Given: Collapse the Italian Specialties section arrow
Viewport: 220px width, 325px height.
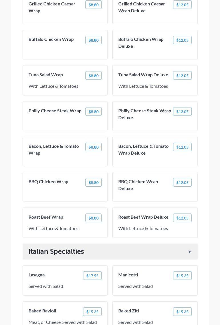Looking at the screenshot, I should coord(189,252).
